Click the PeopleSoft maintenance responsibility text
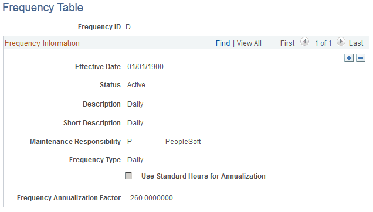The image size is (373, 212). (183, 142)
